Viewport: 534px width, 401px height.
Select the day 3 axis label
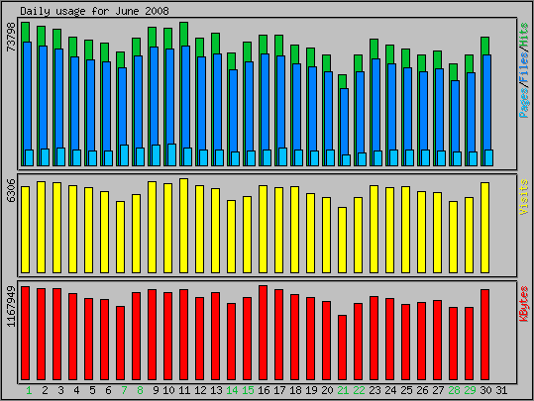(60, 390)
